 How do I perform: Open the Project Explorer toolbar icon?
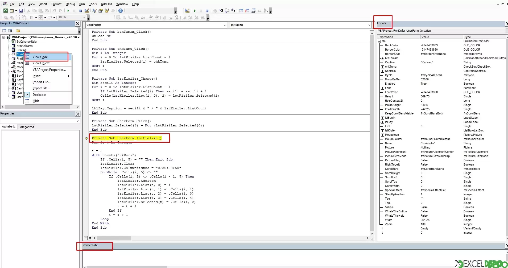tap(94, 11)
